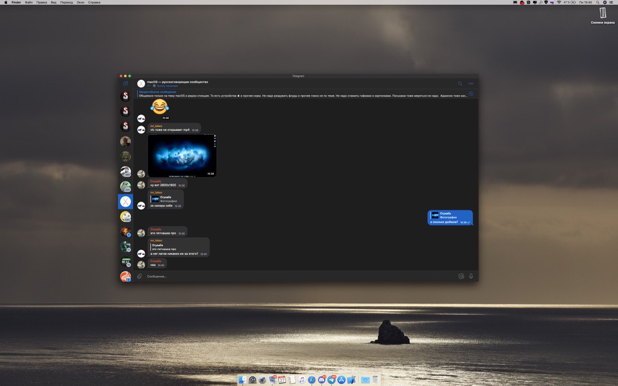
Task: Open the blue nebula photo in chat
Action: pyautogui.click(x=182, y=155)
